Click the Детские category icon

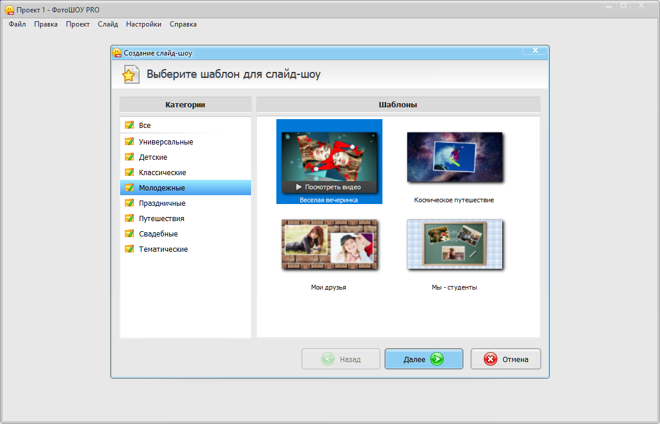pos(130,157)
